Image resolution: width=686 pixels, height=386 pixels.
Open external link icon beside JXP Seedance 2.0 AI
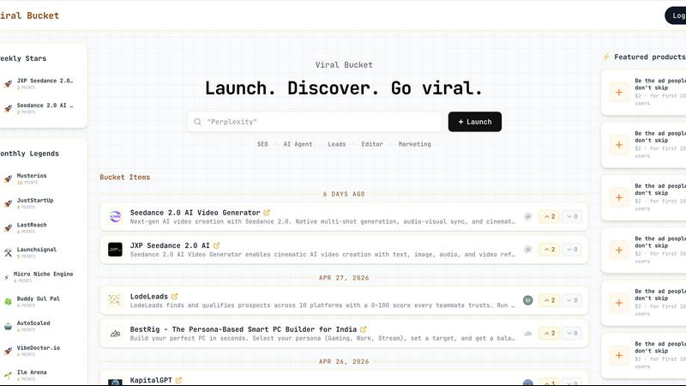point(216,245)
